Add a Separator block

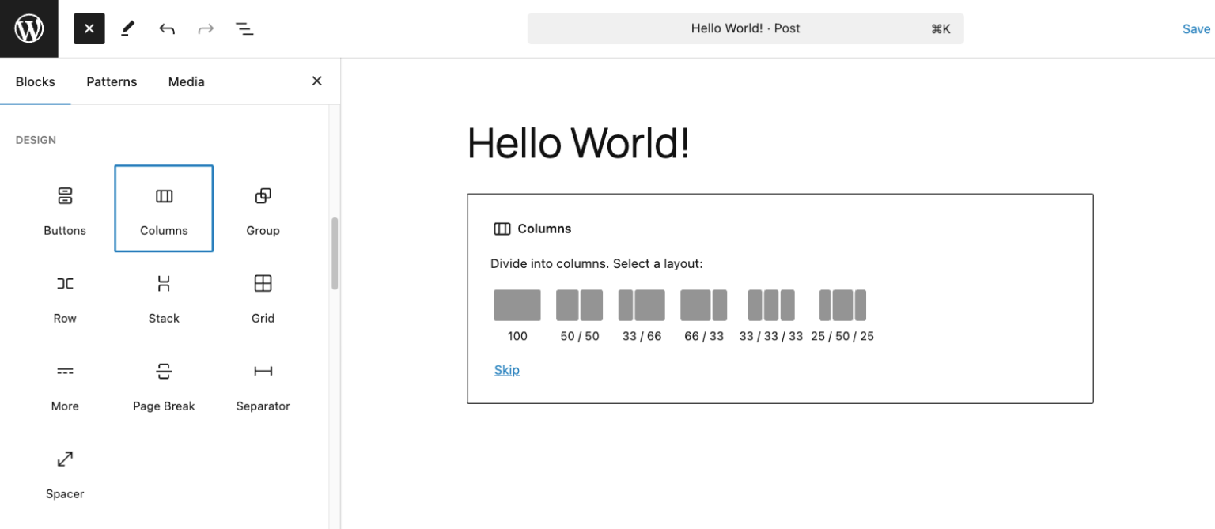coord(262,384)
